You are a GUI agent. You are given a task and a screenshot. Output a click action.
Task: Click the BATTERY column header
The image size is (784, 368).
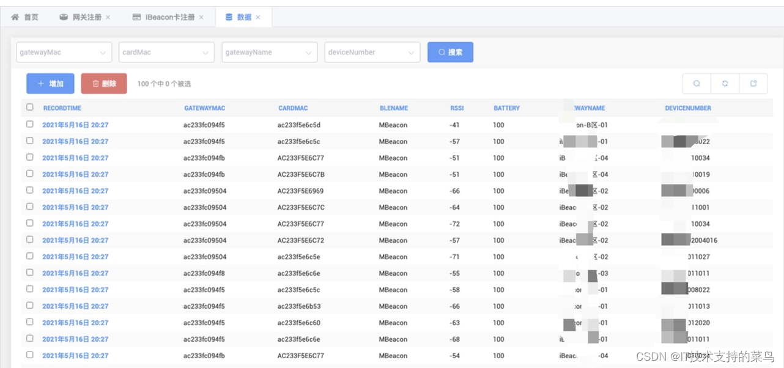[x=506, y=108]
